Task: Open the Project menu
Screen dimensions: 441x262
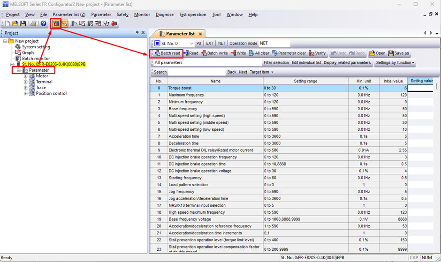Action: 13,15
